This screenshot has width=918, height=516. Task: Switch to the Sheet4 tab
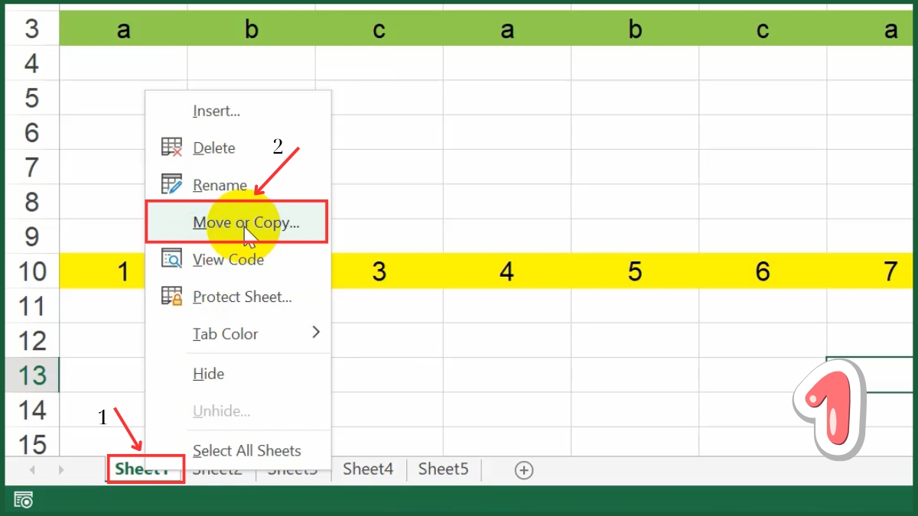point(368,469)
